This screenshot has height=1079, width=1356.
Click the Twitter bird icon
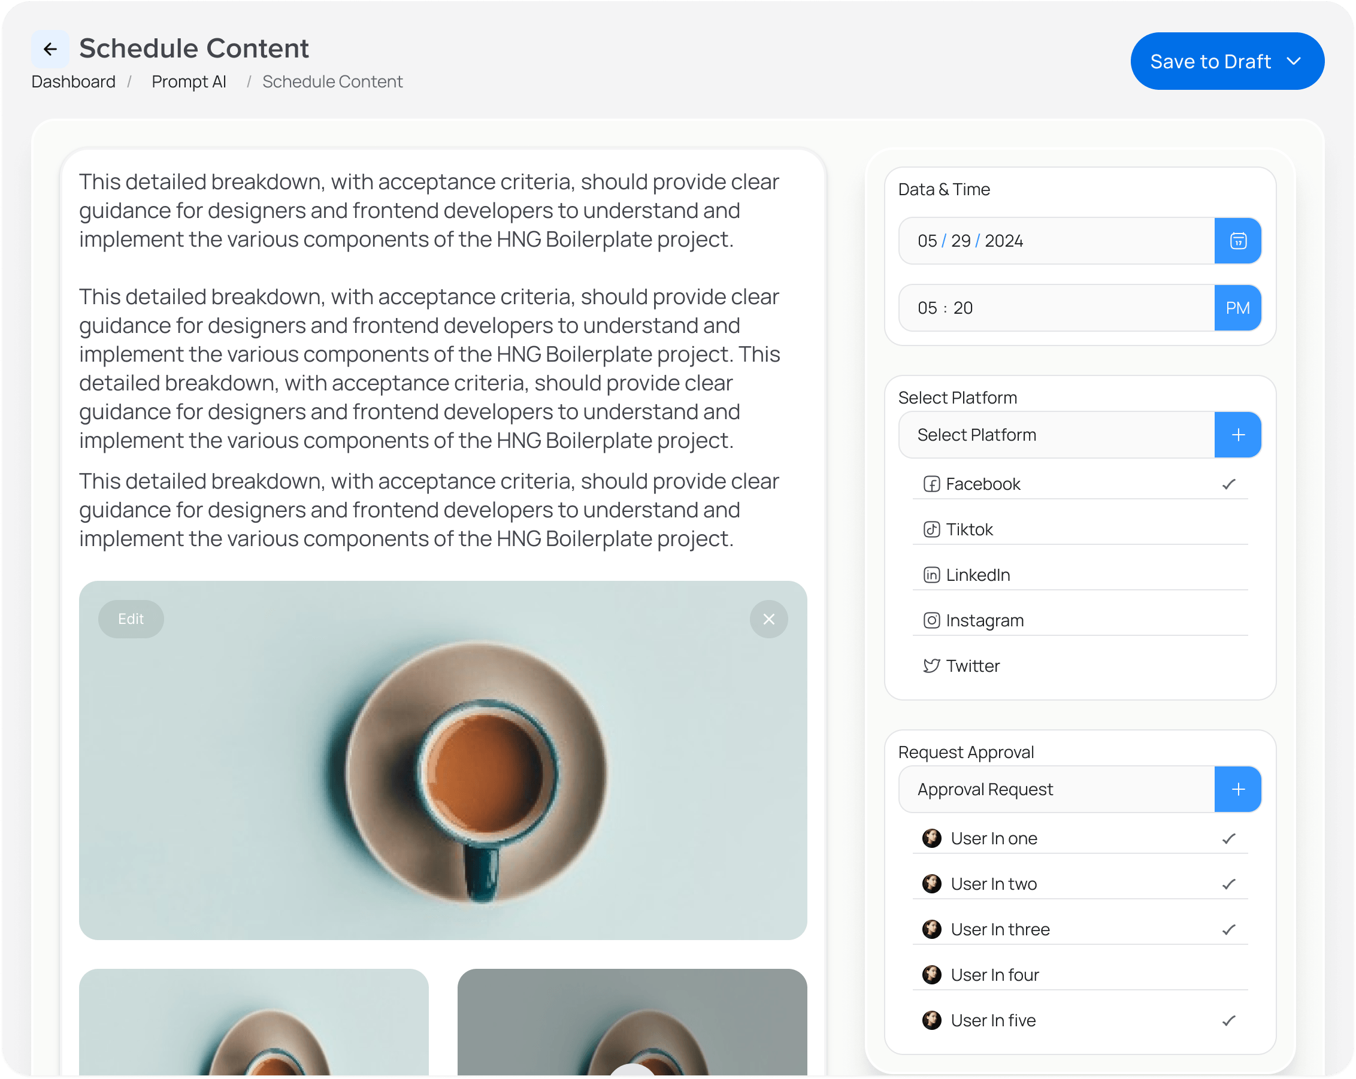[931, 666]
